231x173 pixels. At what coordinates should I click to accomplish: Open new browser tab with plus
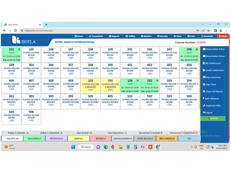coord(46,24)
